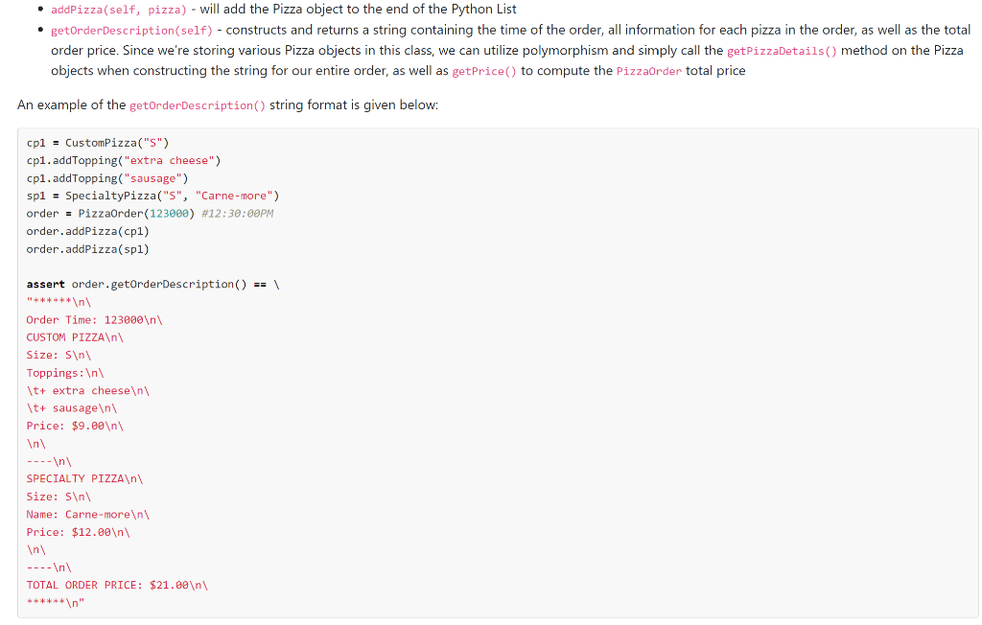Screen dimensions: 982x625
Task: Click the getPizzaDetails() inline code
Action: tap(782, 51)
